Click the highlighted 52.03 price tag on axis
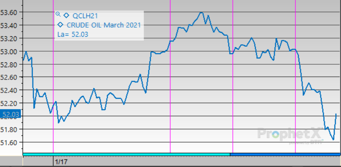The width and height of the screenshot is (341, 167). pos(11,115)
